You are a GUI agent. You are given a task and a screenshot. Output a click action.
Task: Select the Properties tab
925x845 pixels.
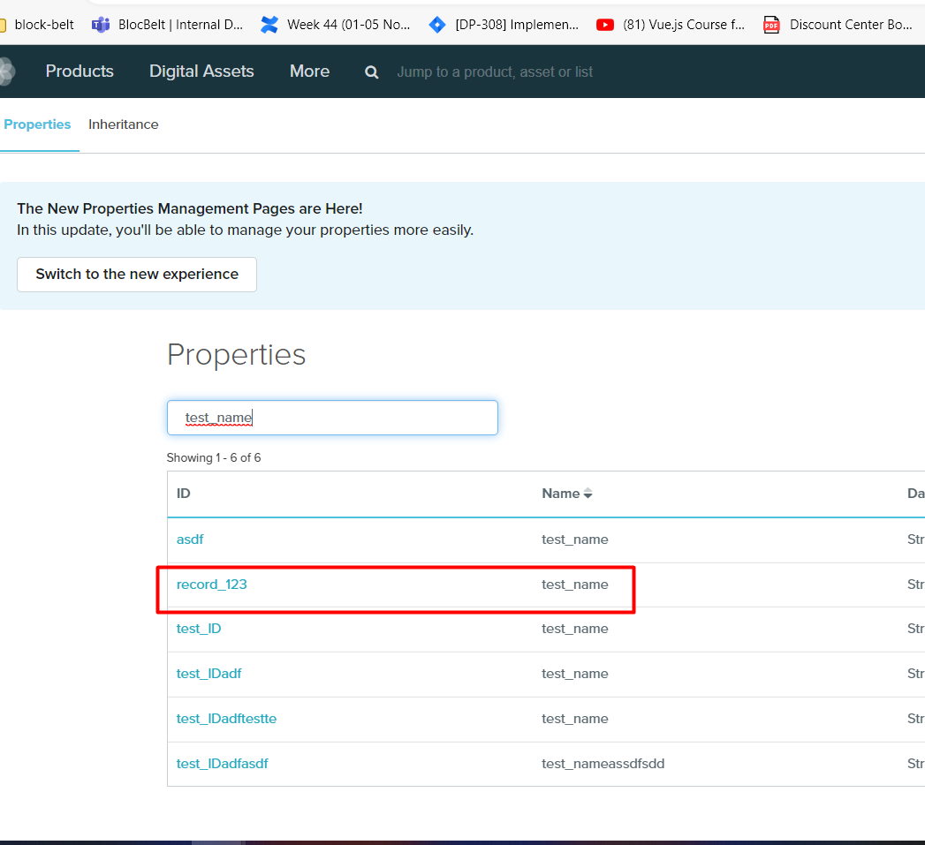[37, 124]
